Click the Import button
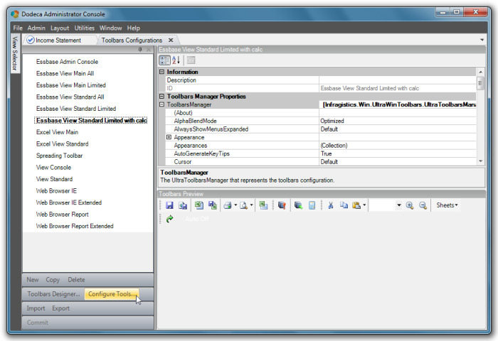Viewport: 498px width, 341px height. click(x=36, y=308)
